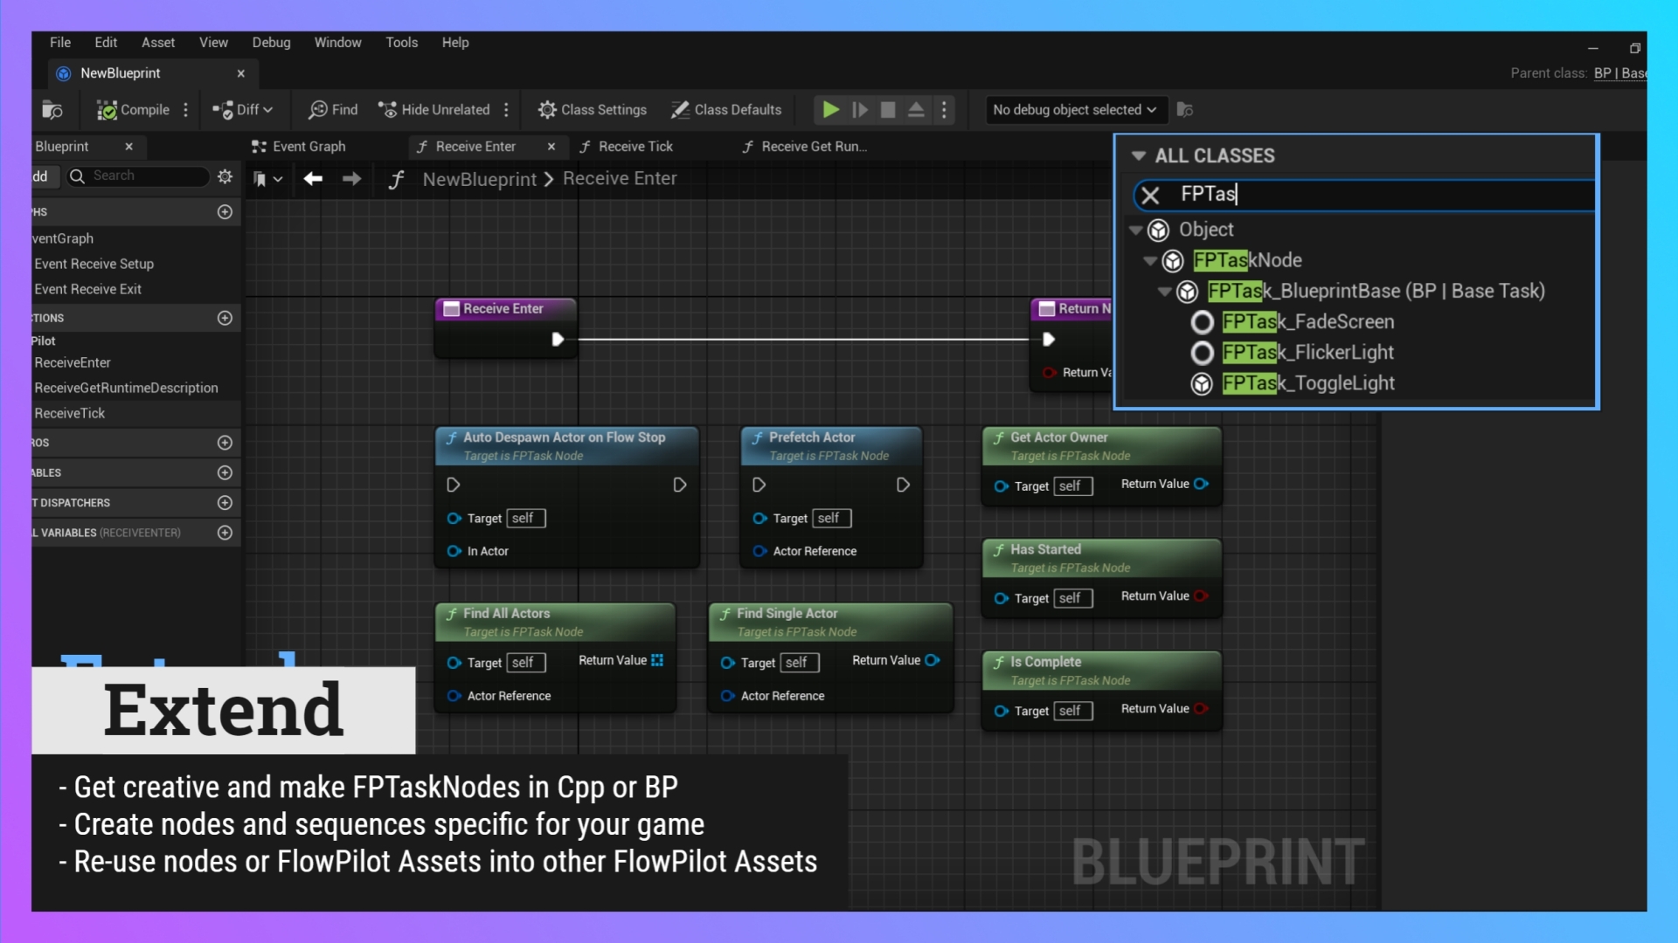Collapse the FPTaskNode tree entry

pos(1150,261)
